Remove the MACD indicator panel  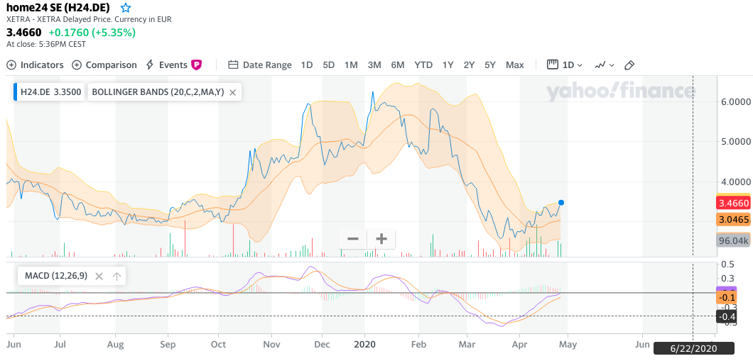(99, 276)
